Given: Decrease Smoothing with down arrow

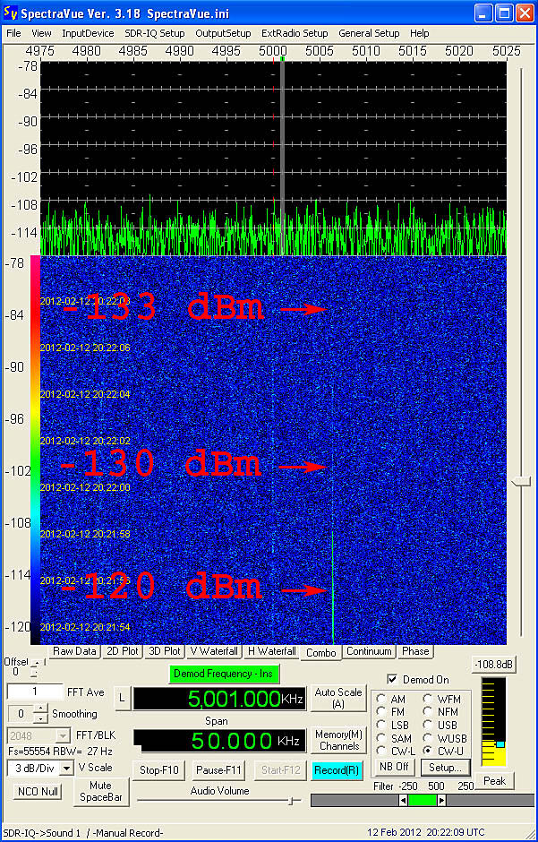Looking at the screenshot, I should point(41,718).
